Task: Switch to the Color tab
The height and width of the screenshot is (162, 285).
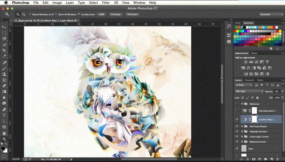Action: click(x=238, y=23)
